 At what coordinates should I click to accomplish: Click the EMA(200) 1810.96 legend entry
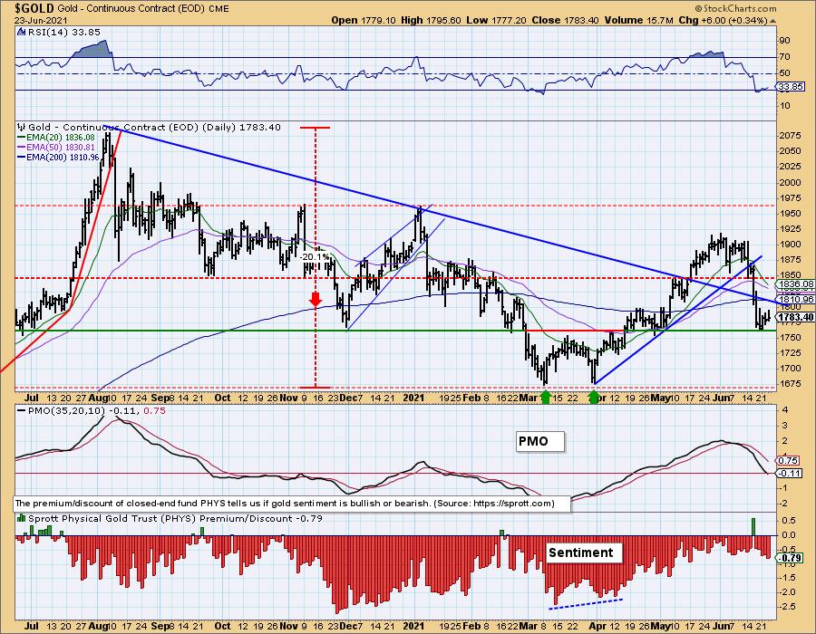coord(58,157)
